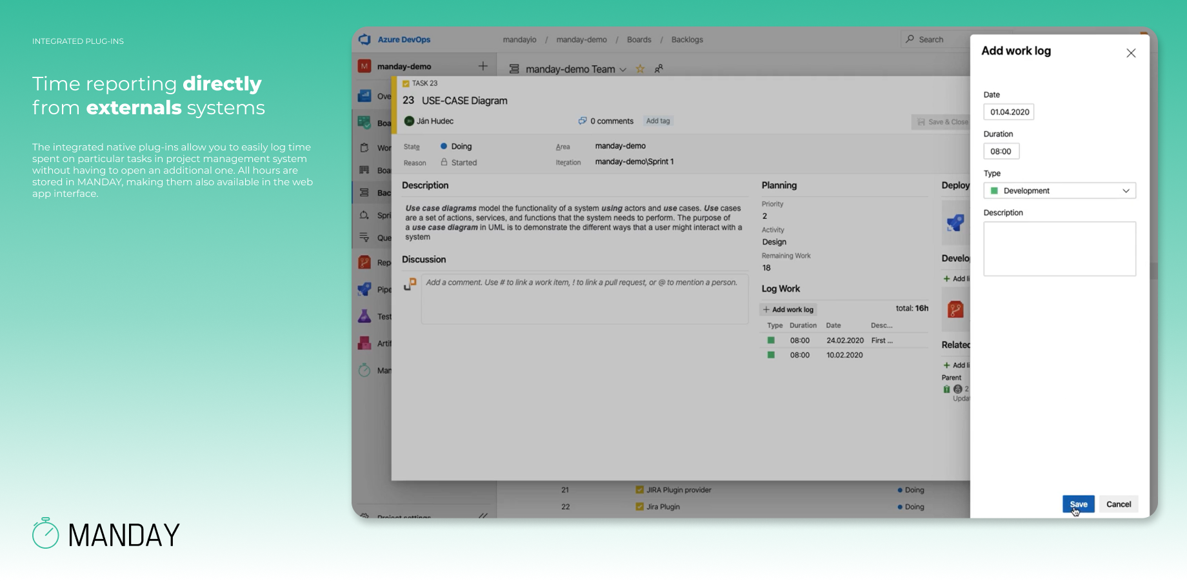Click the Development repos icon
Screen dimensions: 1187x581
[x=955, y=310]
